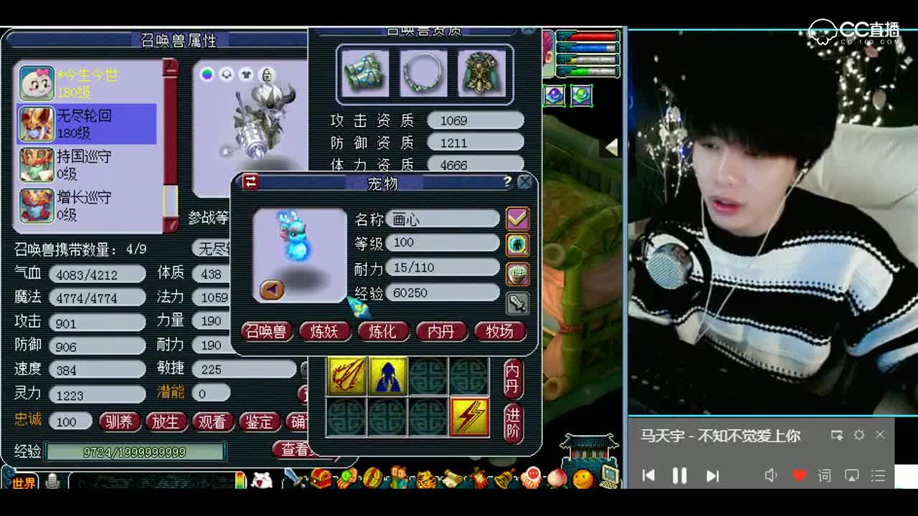The image size is (918, 516).
Task: Click the vertical 进阶 button beside skills
Action: (512, 424)
